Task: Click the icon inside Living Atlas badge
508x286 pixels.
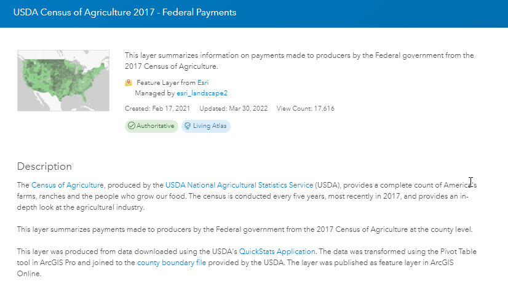Action: click(188, 126)
